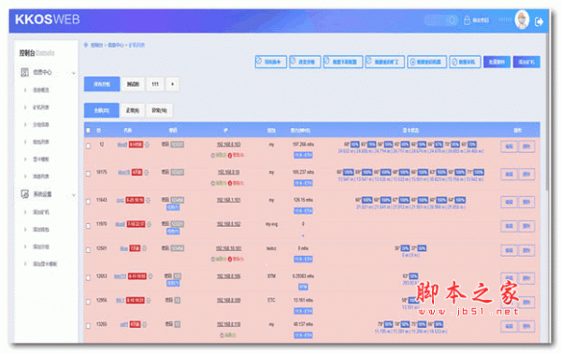561x353 pixels.
Task: Click the miner name link in row ID 11643
Action: pyautogui.click(x=120, y=201)
